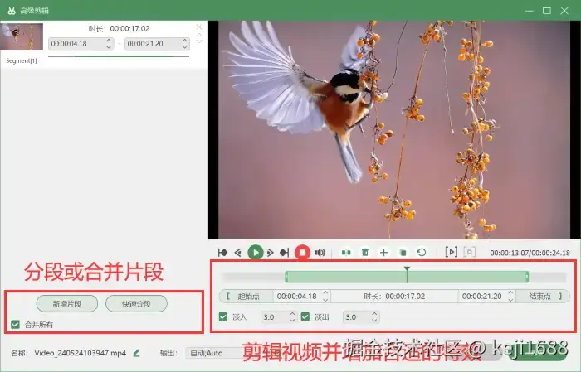The width and height of the screenshot is (581, 372).
Task: Move Segment[1] down in the list
Action: [199, 41]
